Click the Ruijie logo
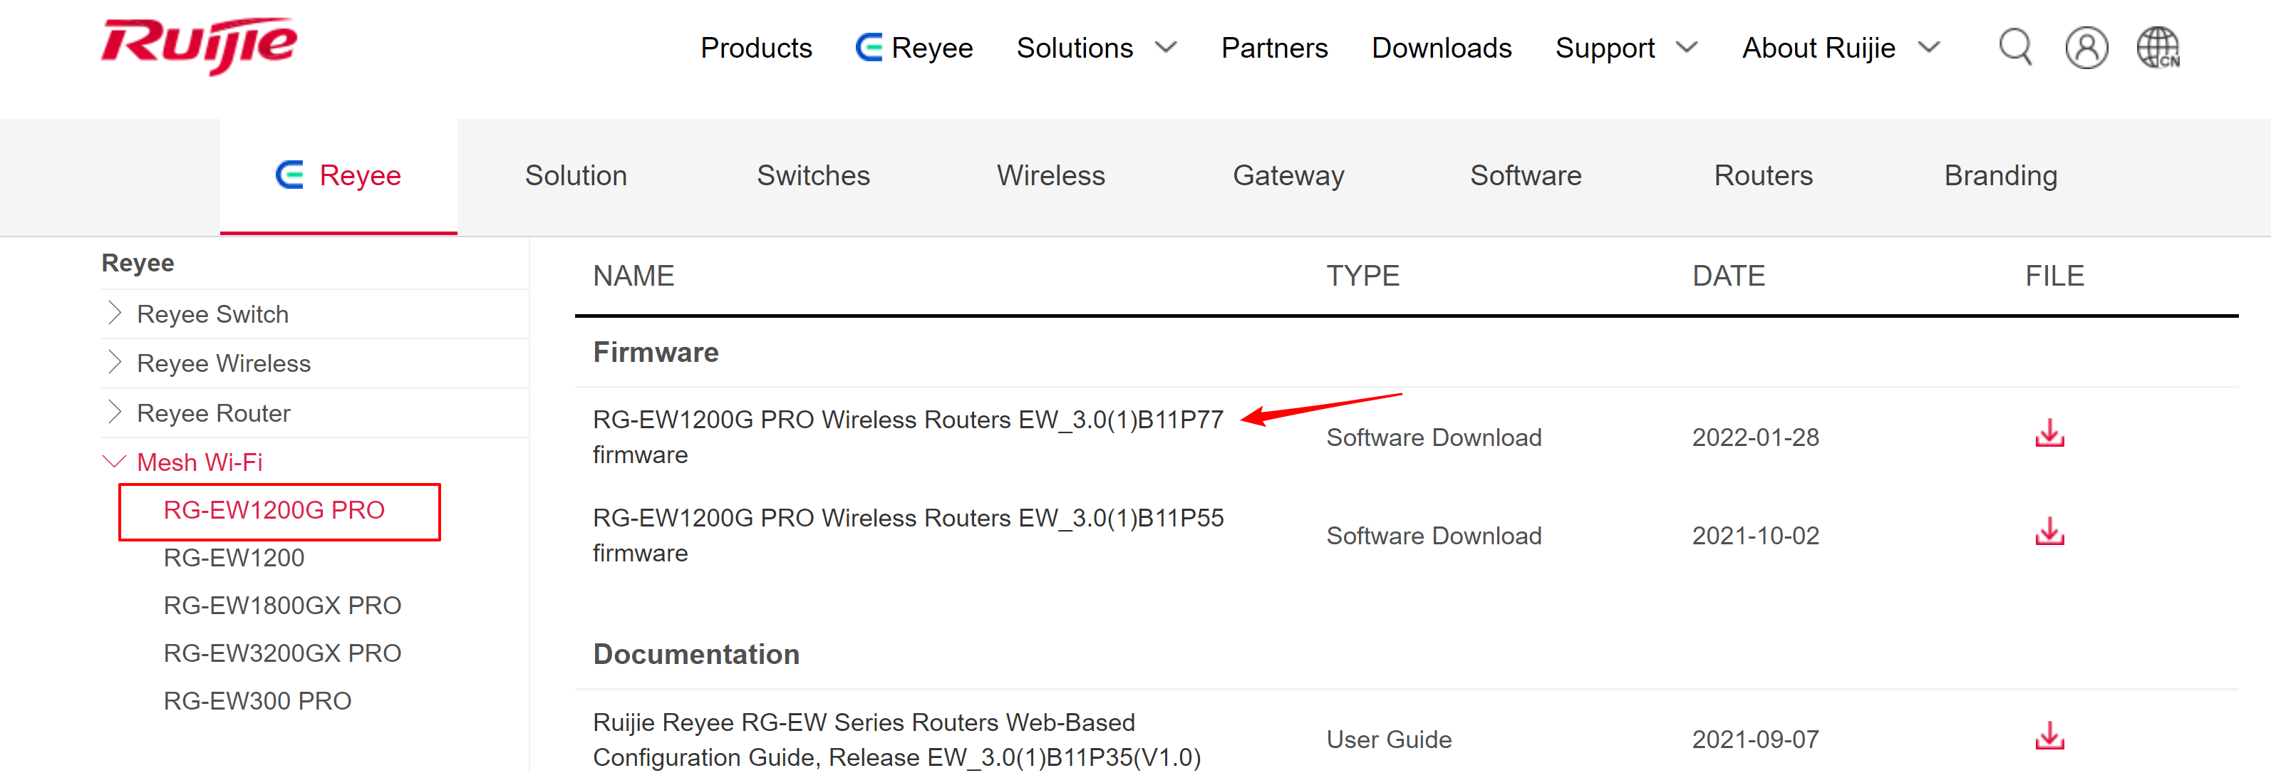The height and width of the screenshot is (773, 2271). point(200,46)
